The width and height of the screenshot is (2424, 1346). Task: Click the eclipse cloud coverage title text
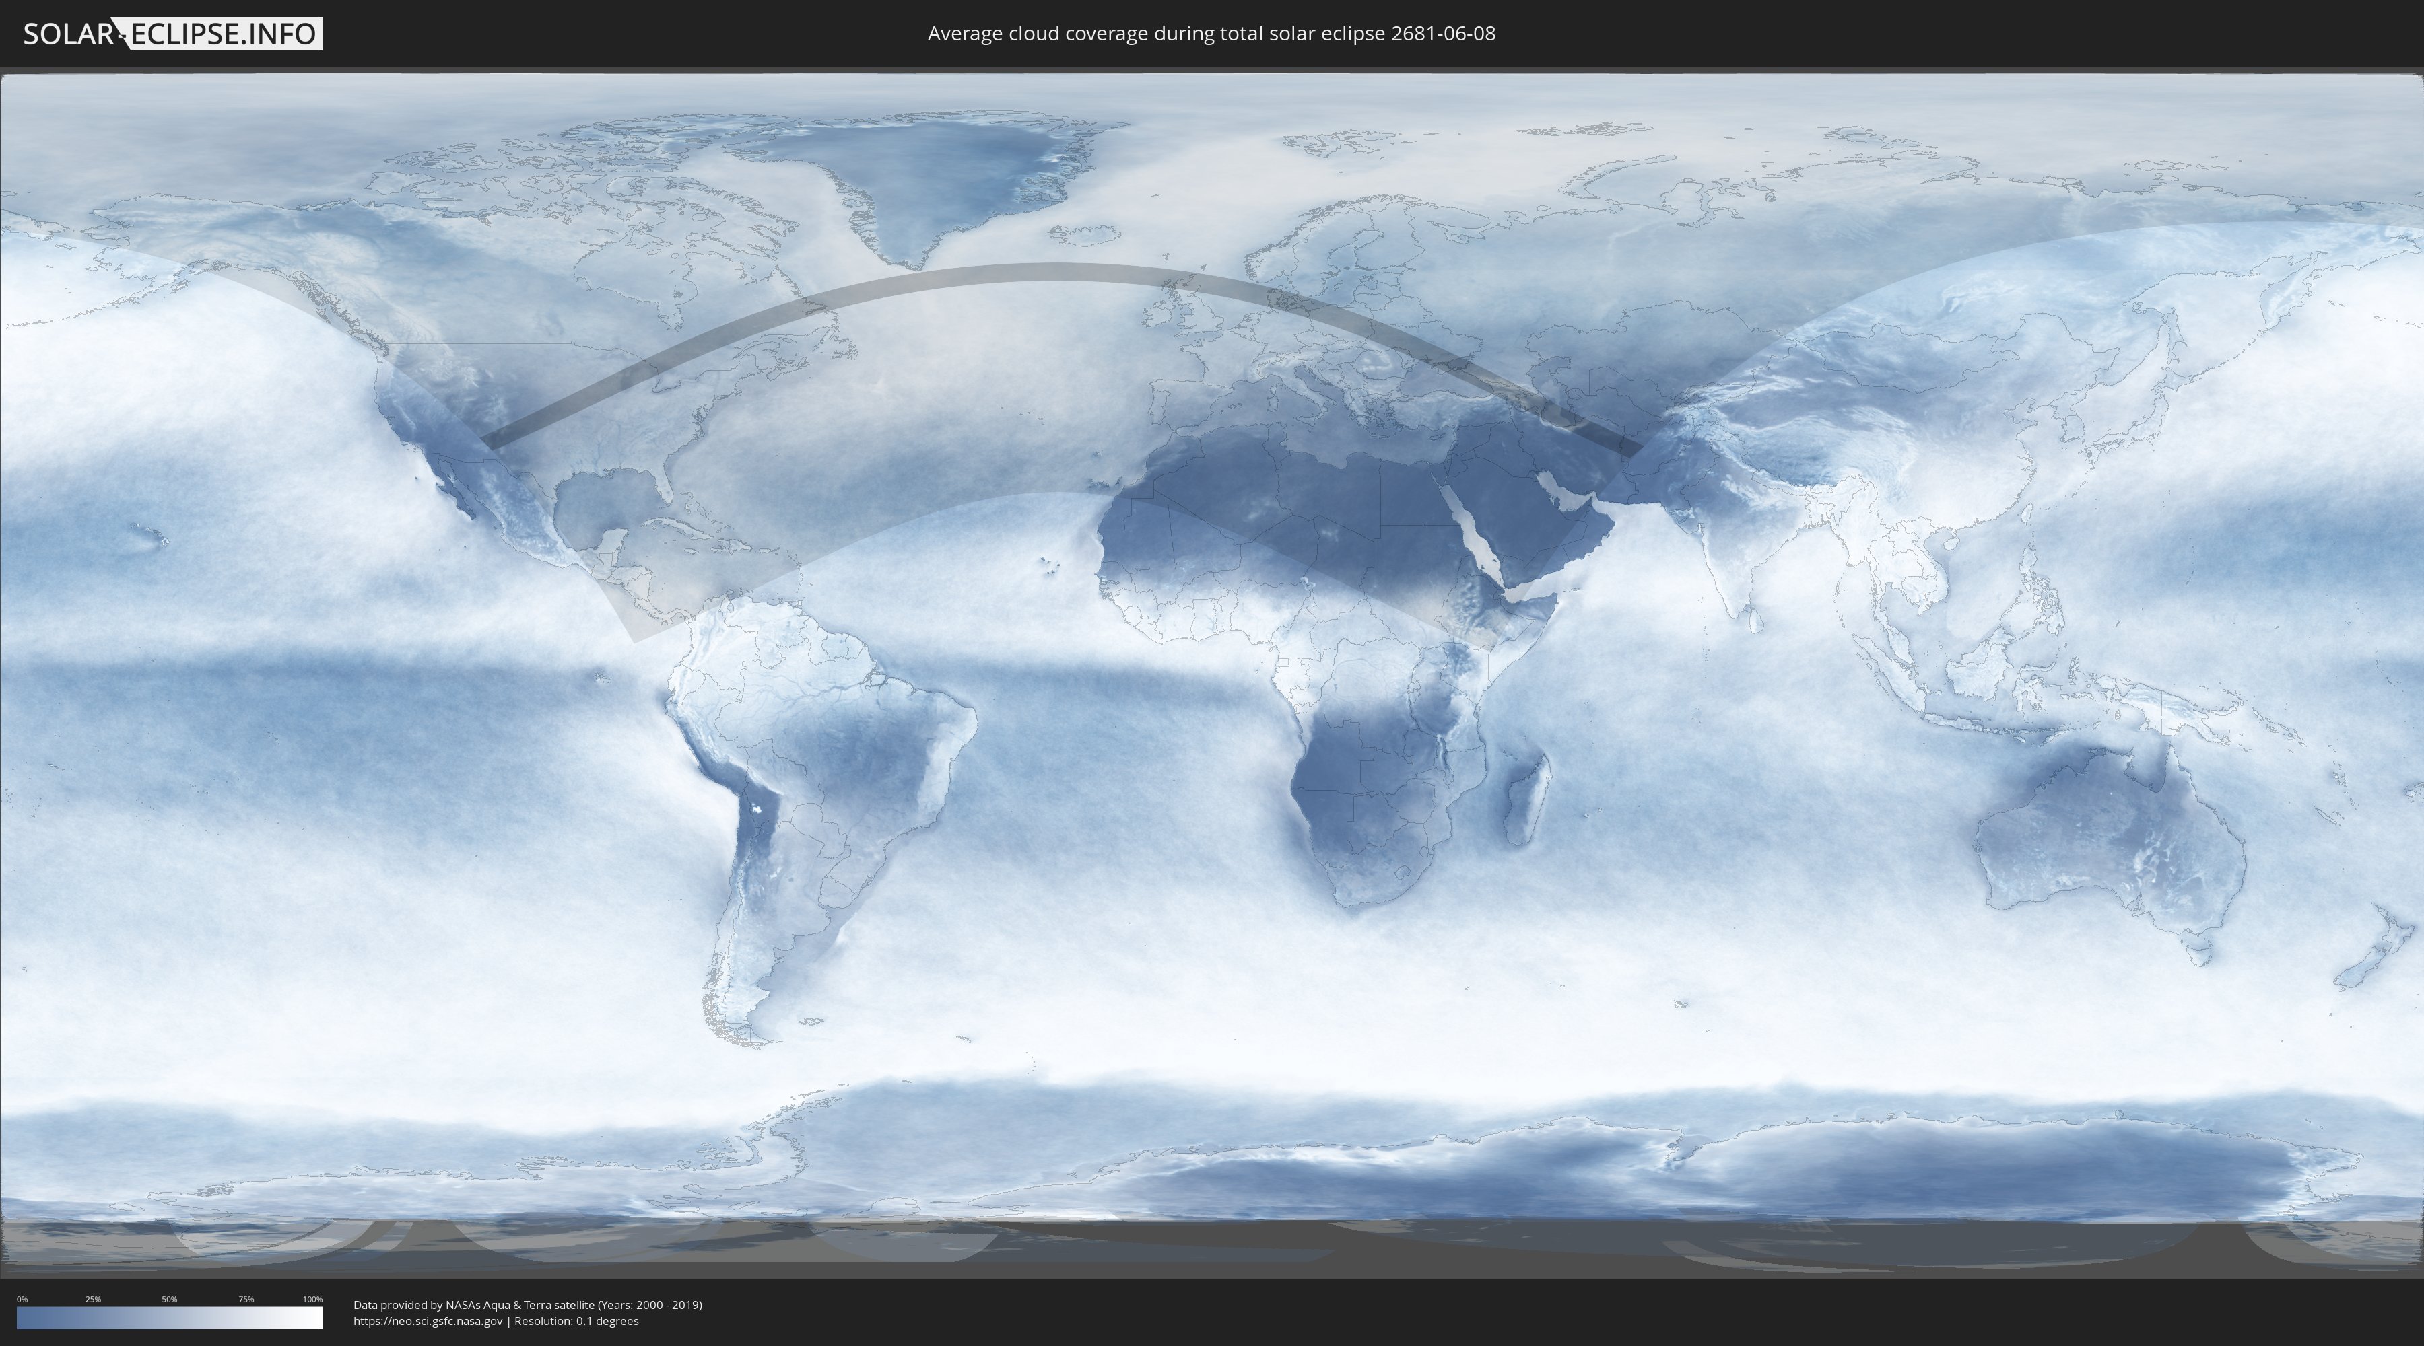coord(1211,34)
